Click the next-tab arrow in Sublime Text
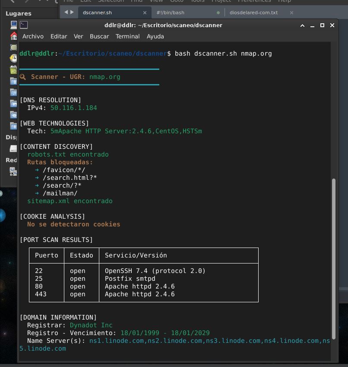This screenshot has width=348, height=367. 72,12
